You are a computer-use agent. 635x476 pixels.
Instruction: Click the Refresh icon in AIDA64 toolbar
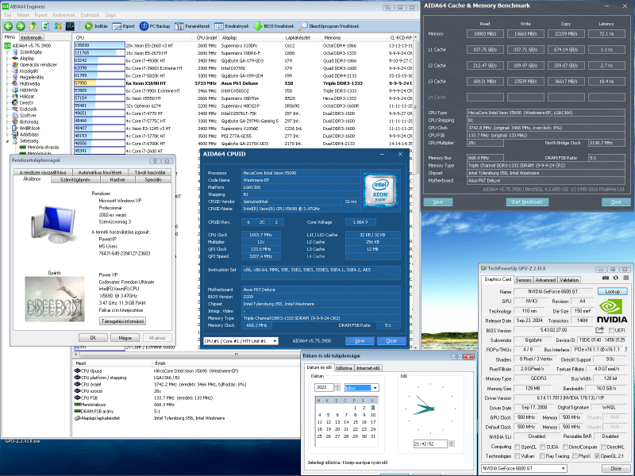click(45, 26)
